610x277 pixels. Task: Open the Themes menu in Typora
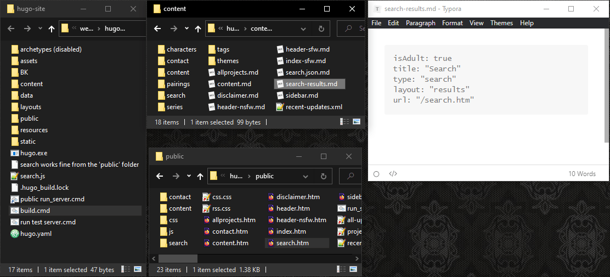501,23
